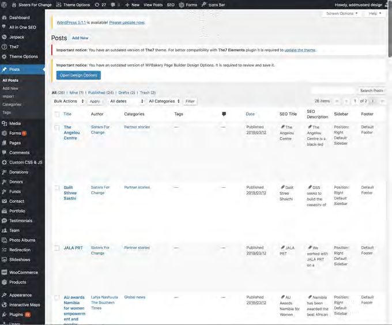
Task: Click the Jetpack sidebar icon
Action: coord(4,37)
